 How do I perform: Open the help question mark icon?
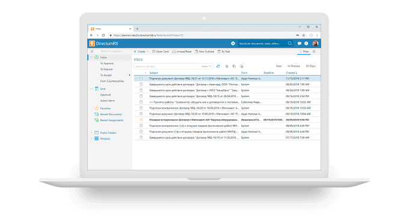pyautogui.click(x=306, y=43)
